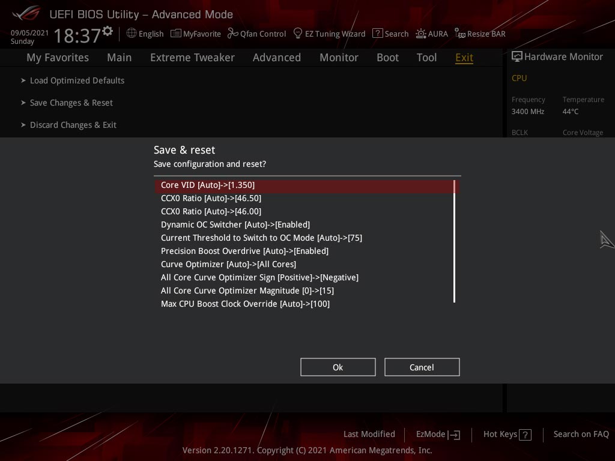Click the Search question mark icon
Screen dimensions: 615x461
(377, 34)
